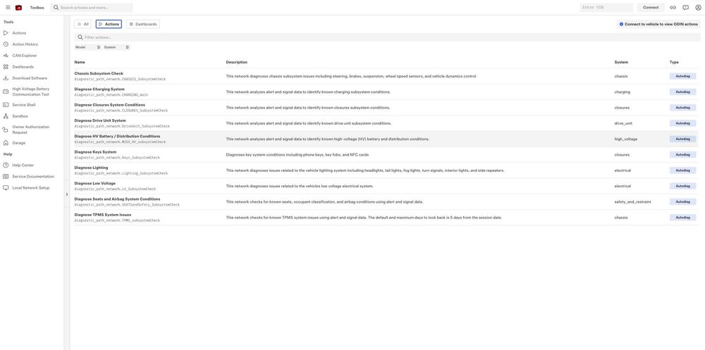
Task: Click Autodiag button for Diagnose Lighting
Action: pos(682,170)
